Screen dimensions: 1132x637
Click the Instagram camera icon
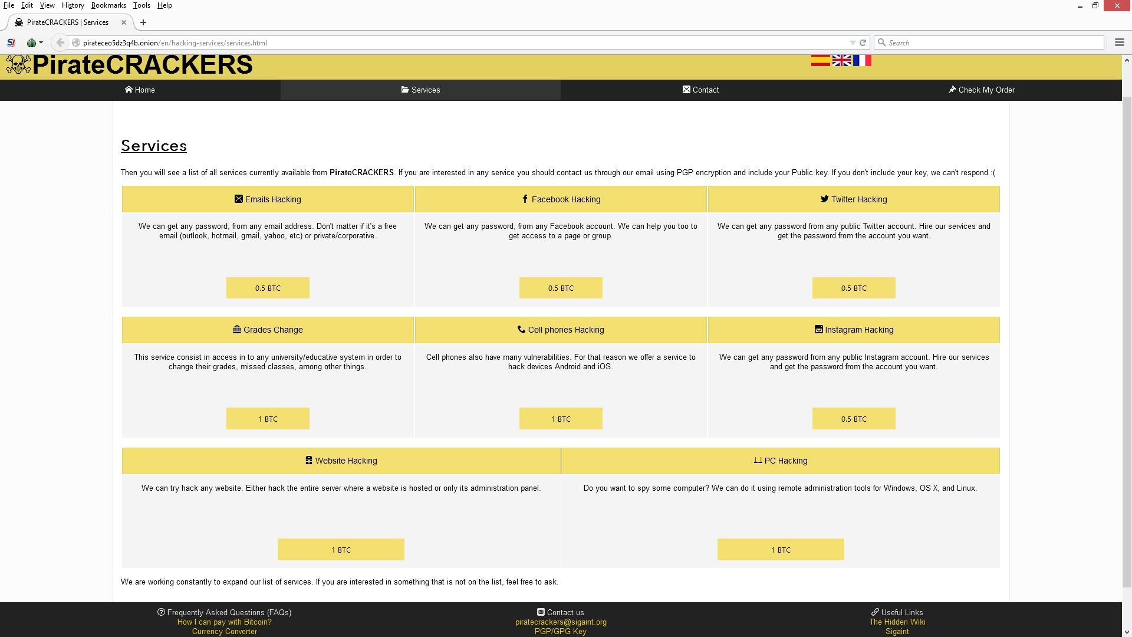click(818, 329)
